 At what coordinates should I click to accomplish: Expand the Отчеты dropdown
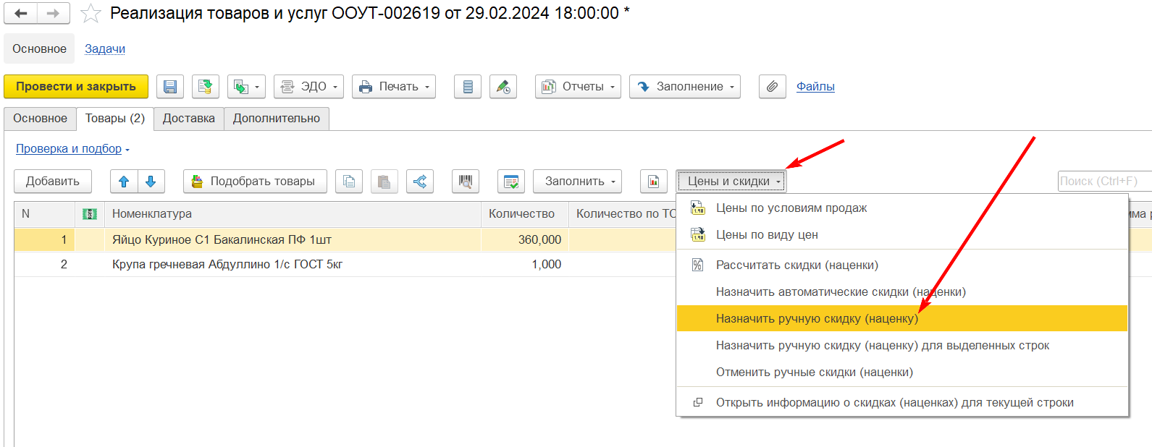click(577, 87)
